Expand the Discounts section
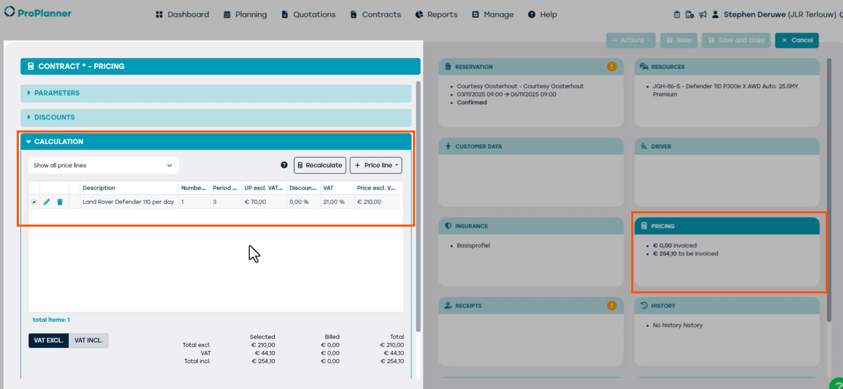 [x=54, y=117]
